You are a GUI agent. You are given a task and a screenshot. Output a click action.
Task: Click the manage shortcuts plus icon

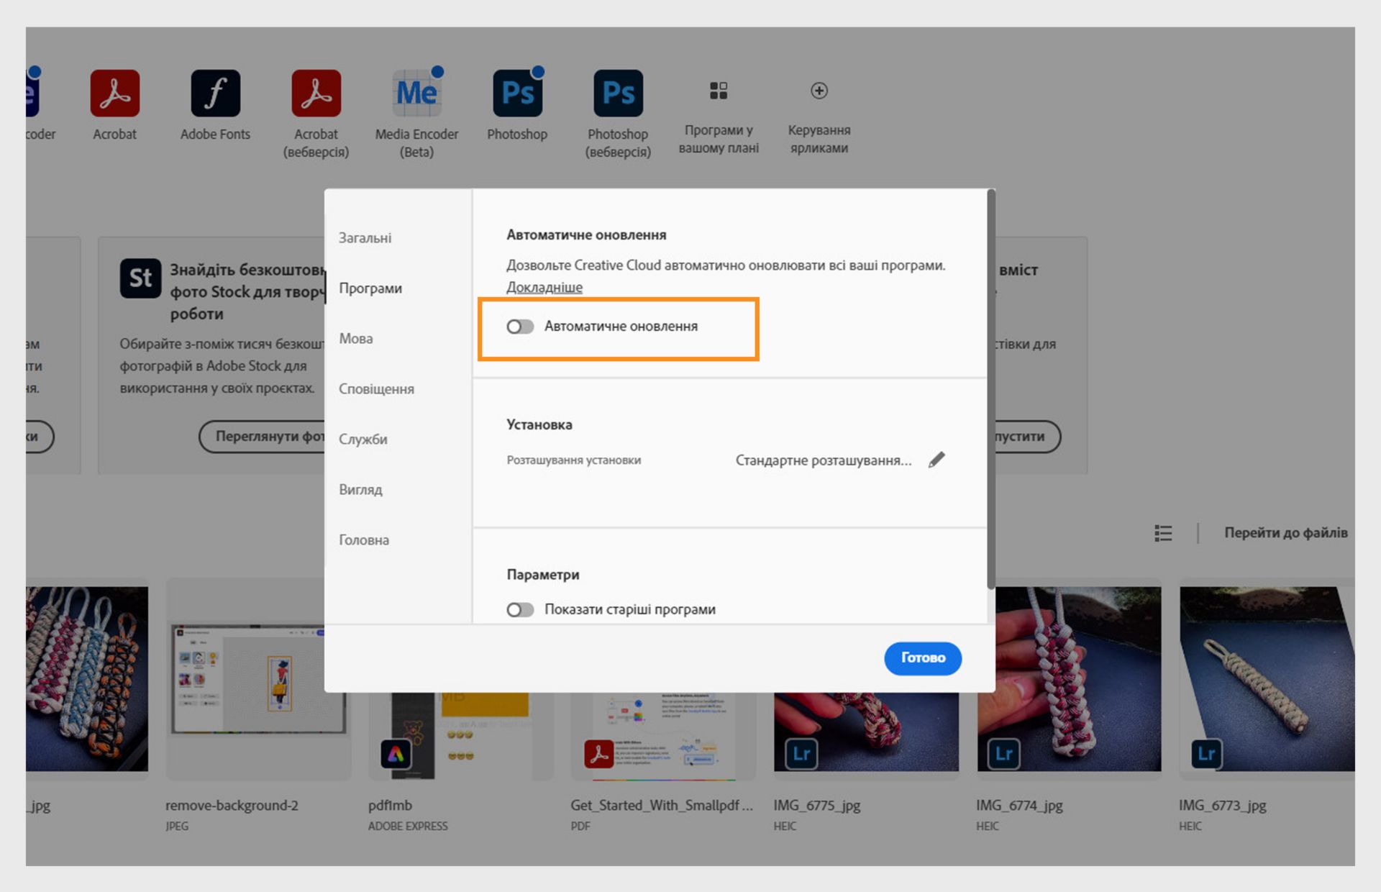click(819, 91)
